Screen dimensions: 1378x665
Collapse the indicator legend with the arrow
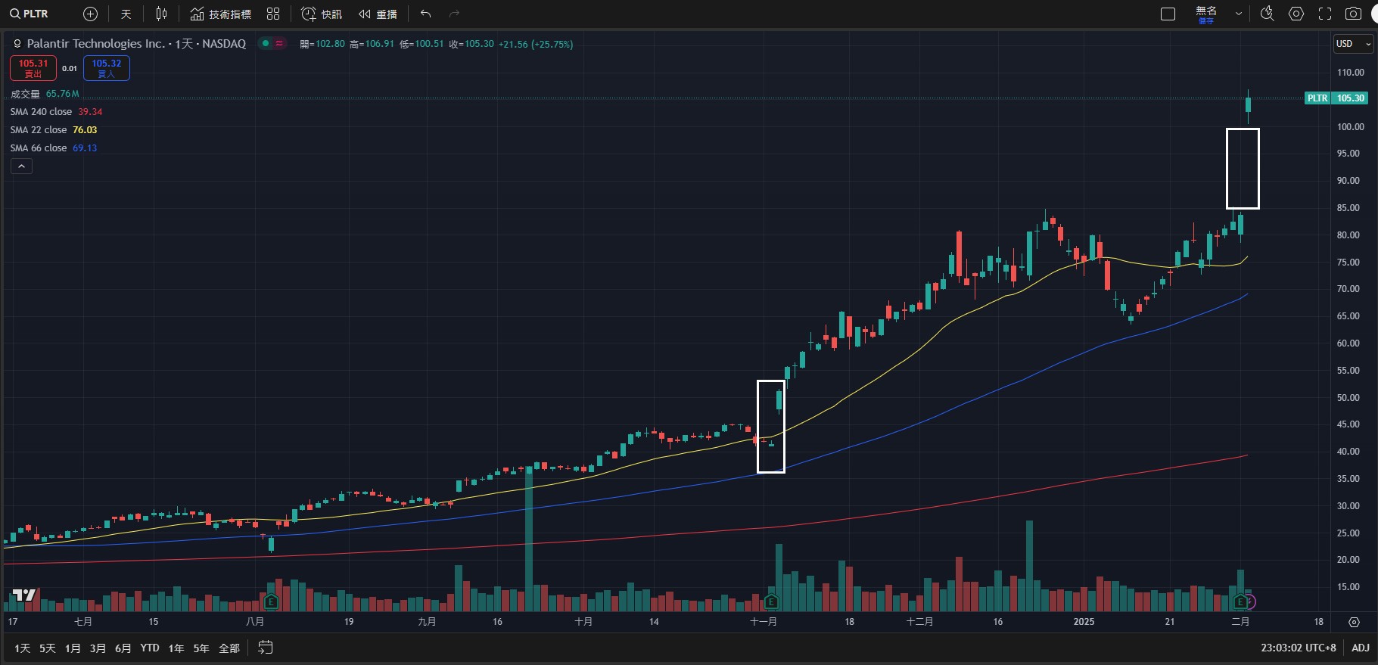tap(21, 166)
